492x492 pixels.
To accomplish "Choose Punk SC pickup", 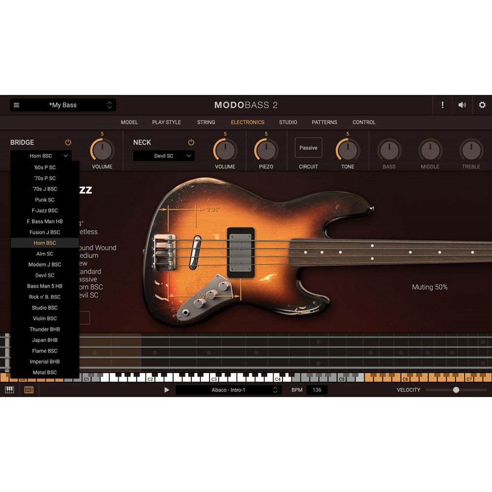I will pos(45,200).
